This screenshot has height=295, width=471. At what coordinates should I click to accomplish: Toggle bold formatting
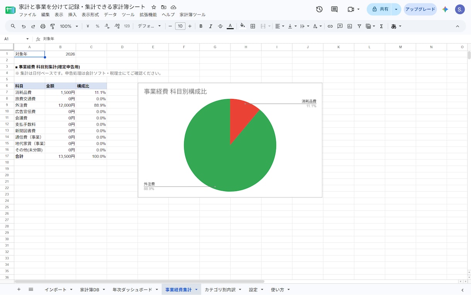(201, 26)
